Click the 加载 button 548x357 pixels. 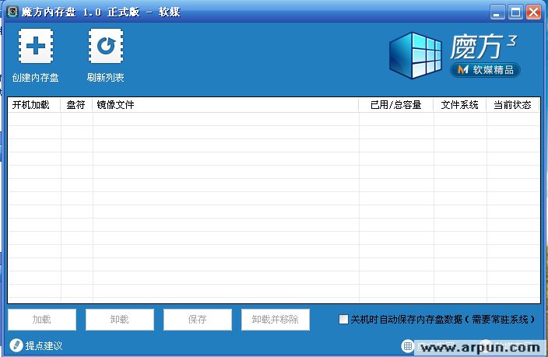click(x=42, y=319)
